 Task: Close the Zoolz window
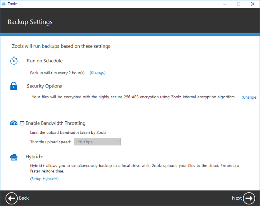[252, 4]
